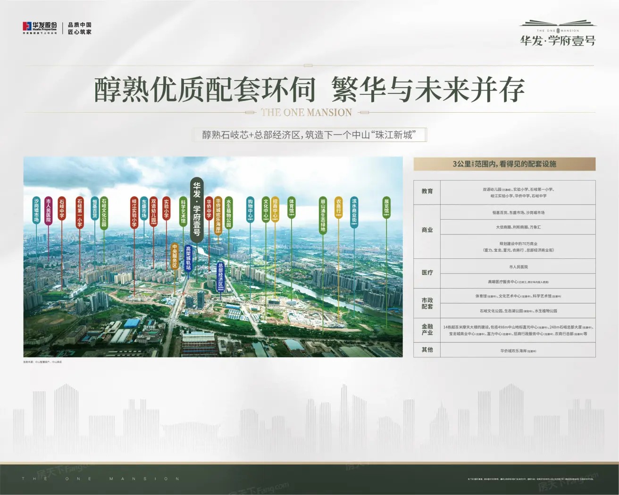The height and width of the screenshot is (495, 619).
Task: Select the 体育馆 map marker
Action: tap(291, 207)
